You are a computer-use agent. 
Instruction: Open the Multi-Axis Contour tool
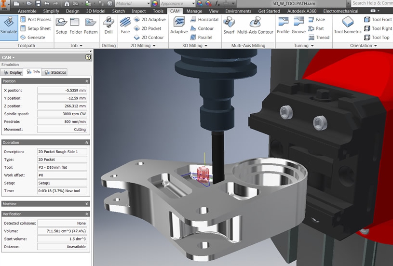(255, 25)
